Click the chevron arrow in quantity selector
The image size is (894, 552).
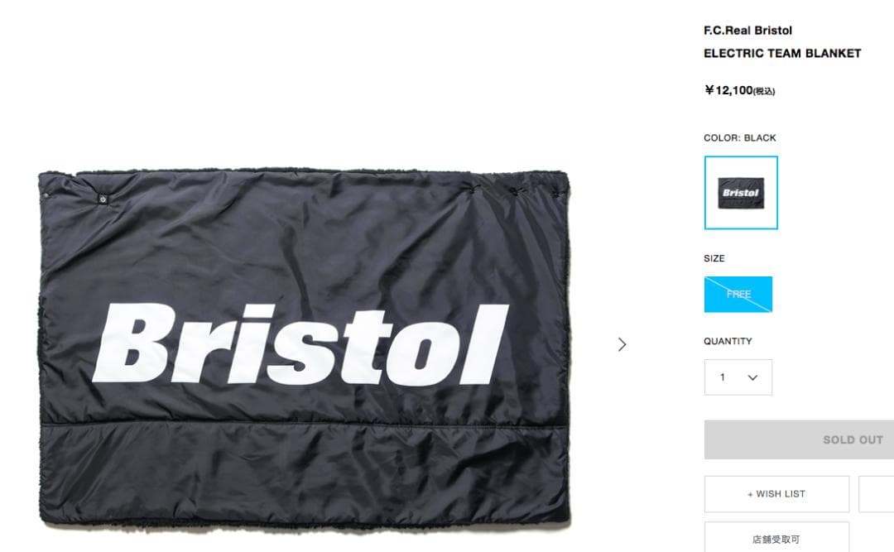pos(752,377)
